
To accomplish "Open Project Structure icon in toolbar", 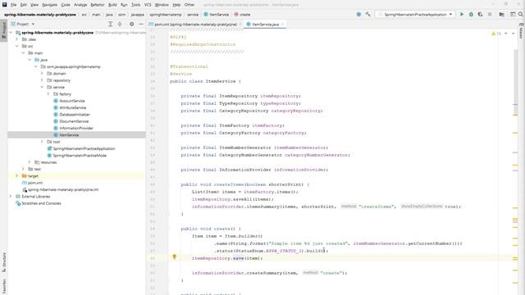I will [x=501, y=15].
